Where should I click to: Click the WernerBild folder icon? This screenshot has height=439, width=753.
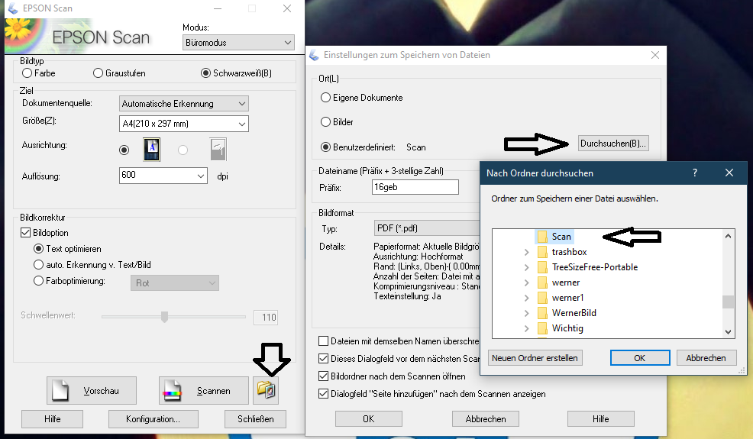pos(542,313)
